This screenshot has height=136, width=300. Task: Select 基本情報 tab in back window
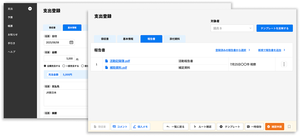click(x=72, y=28)
